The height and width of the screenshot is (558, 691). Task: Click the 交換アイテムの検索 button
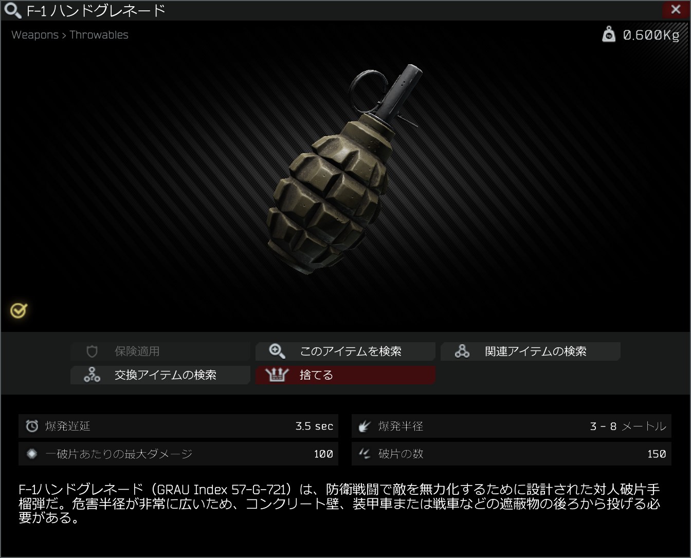coord(160,375)
